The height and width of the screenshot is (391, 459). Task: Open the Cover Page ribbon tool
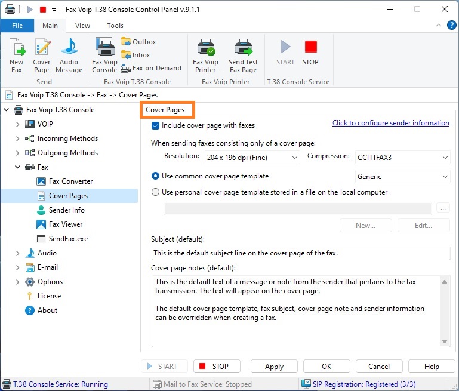42,56
